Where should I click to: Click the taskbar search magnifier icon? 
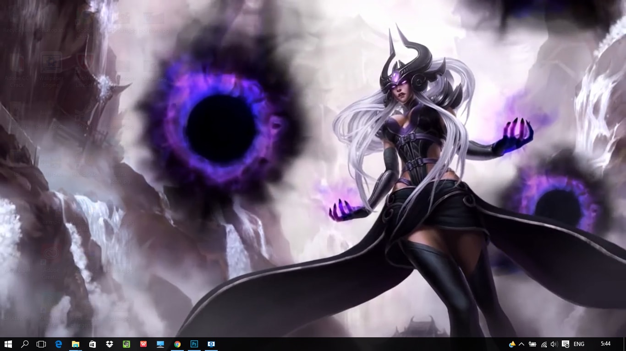click(25, 344)
